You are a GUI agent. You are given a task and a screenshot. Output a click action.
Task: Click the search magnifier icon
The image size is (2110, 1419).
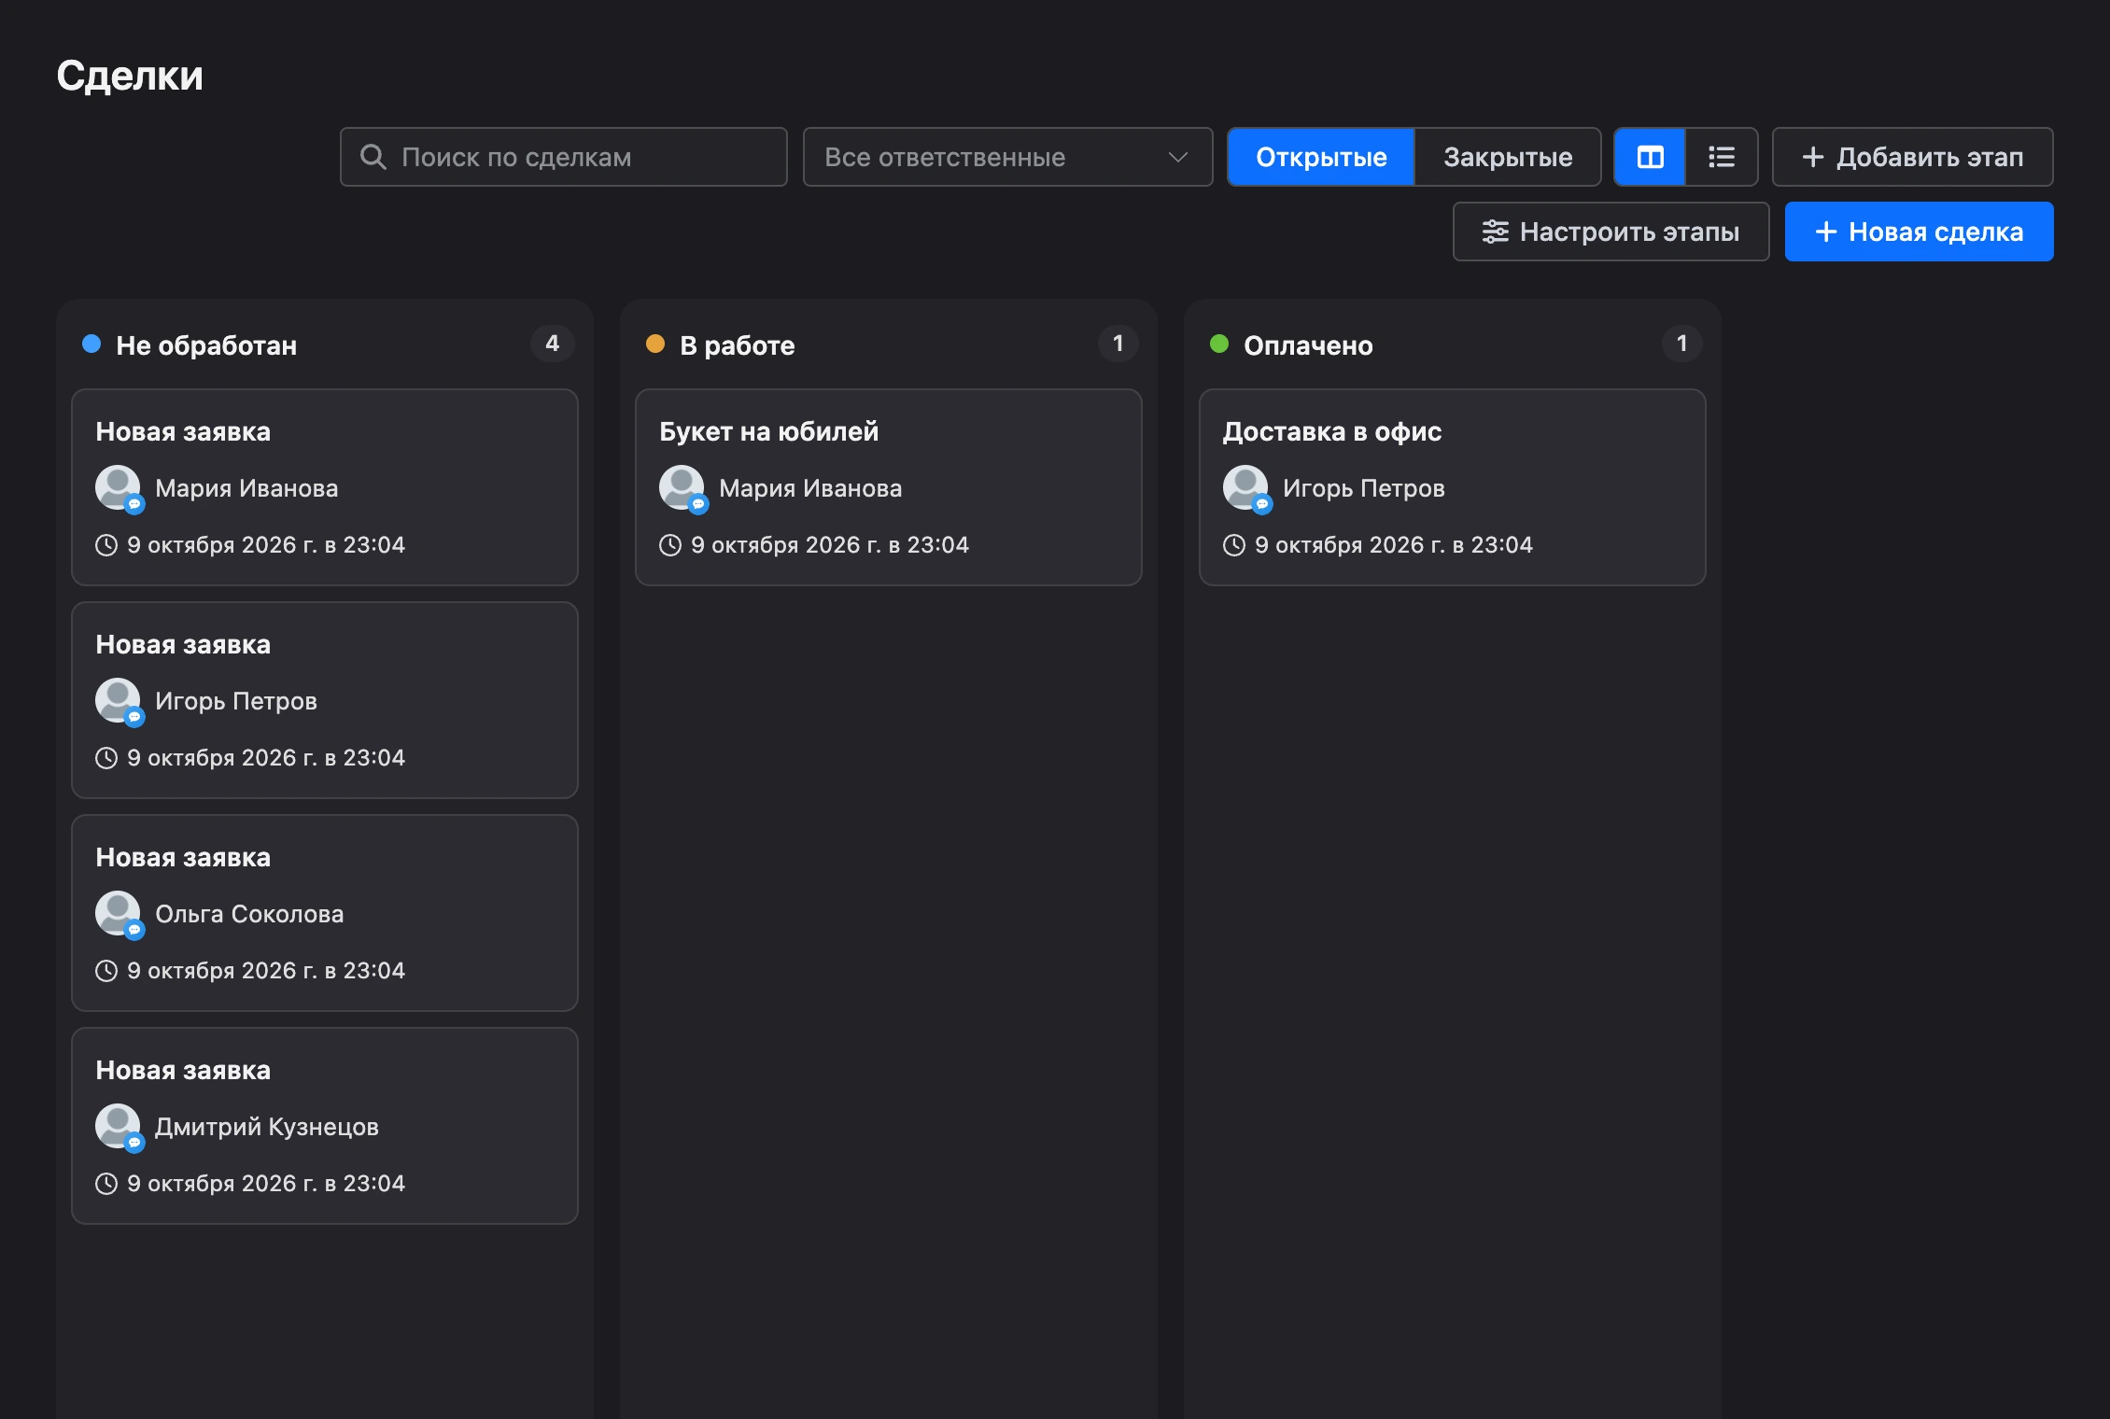[x=373, y=157]
